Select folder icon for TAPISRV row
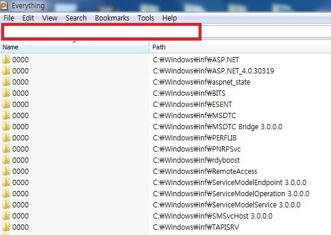 (x=6, y=227)
